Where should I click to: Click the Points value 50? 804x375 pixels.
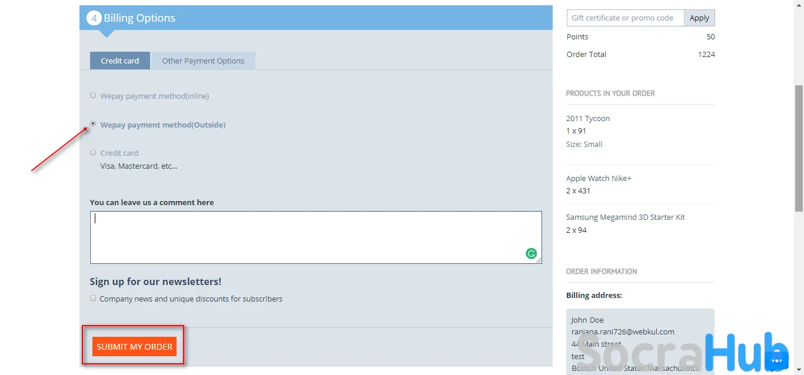(710, 36)
